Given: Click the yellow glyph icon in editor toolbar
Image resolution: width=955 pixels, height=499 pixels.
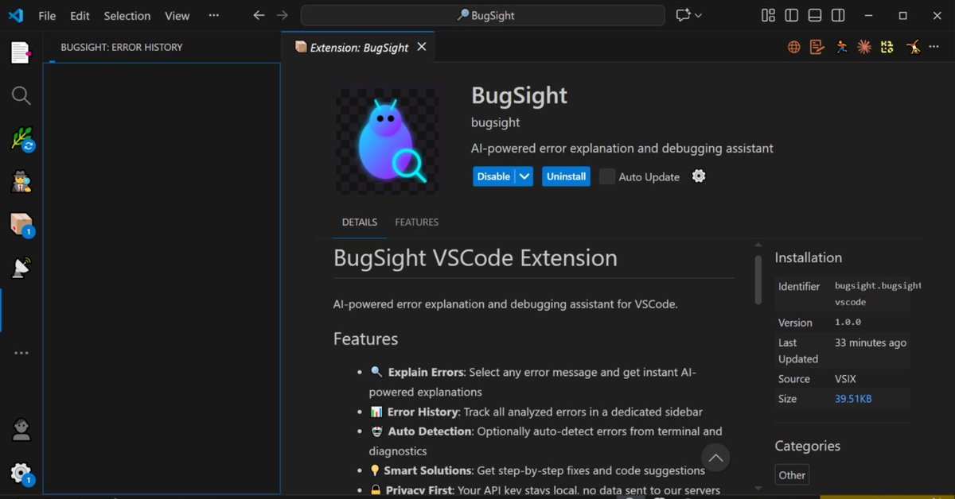Looking at the screenshot, I should [x=887, y=47].
